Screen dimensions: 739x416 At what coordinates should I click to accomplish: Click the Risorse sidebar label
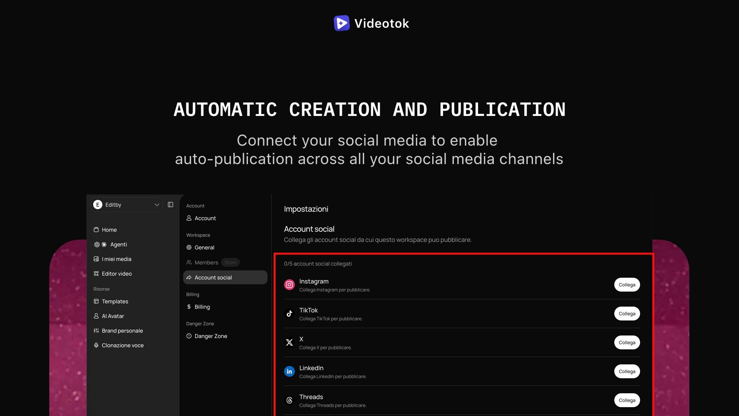pos(102,289)
